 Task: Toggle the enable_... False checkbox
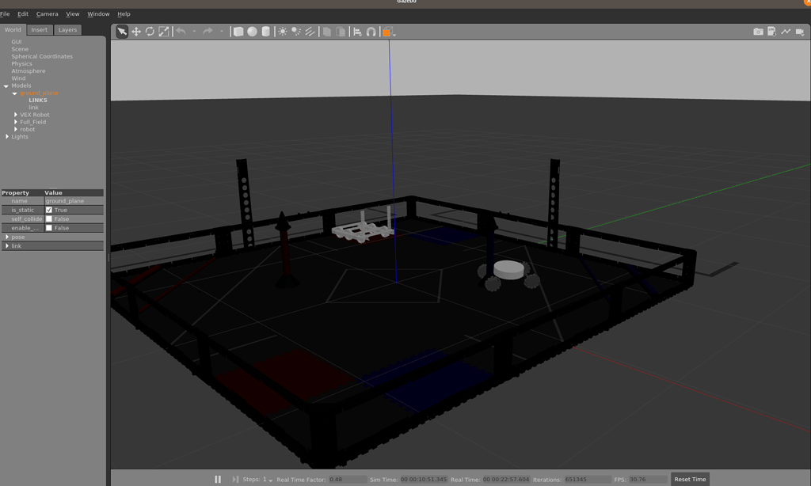point(49,228)
